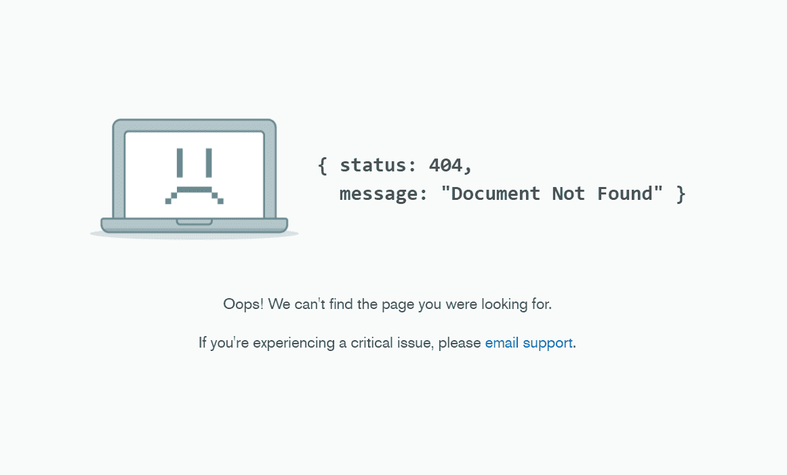Click the sad laptop illustration
This screenshot has height=475, width=787.
(x=195, y=179)
